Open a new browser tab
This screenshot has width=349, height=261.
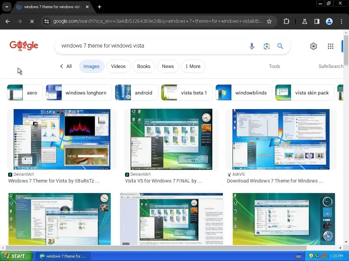pos(100,7)
